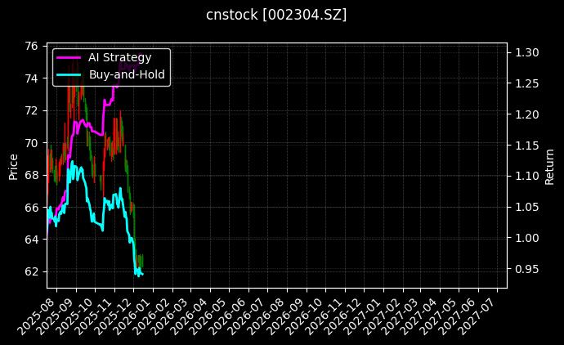Click the 2027-01 date tick label

(368, 314)
